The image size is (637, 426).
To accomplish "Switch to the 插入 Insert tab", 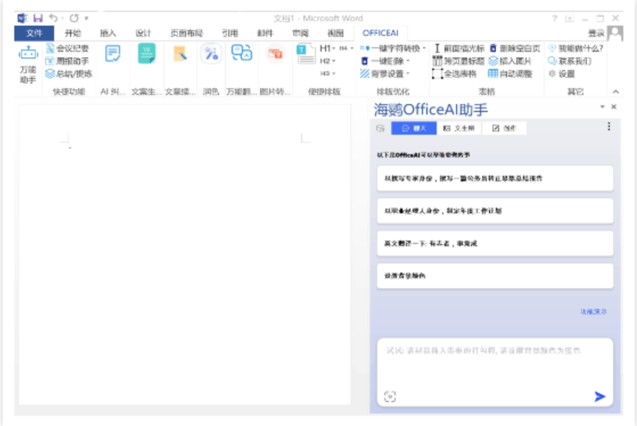I will tap(108, 33).
